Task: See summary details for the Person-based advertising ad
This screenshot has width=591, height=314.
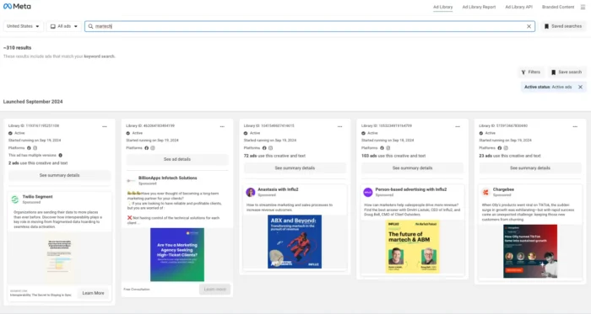Action: (x=412, y=168)
